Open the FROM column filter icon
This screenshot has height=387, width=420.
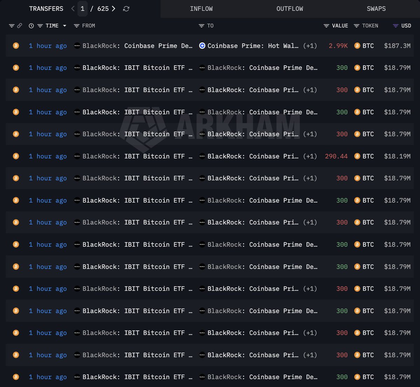(77, 26)
